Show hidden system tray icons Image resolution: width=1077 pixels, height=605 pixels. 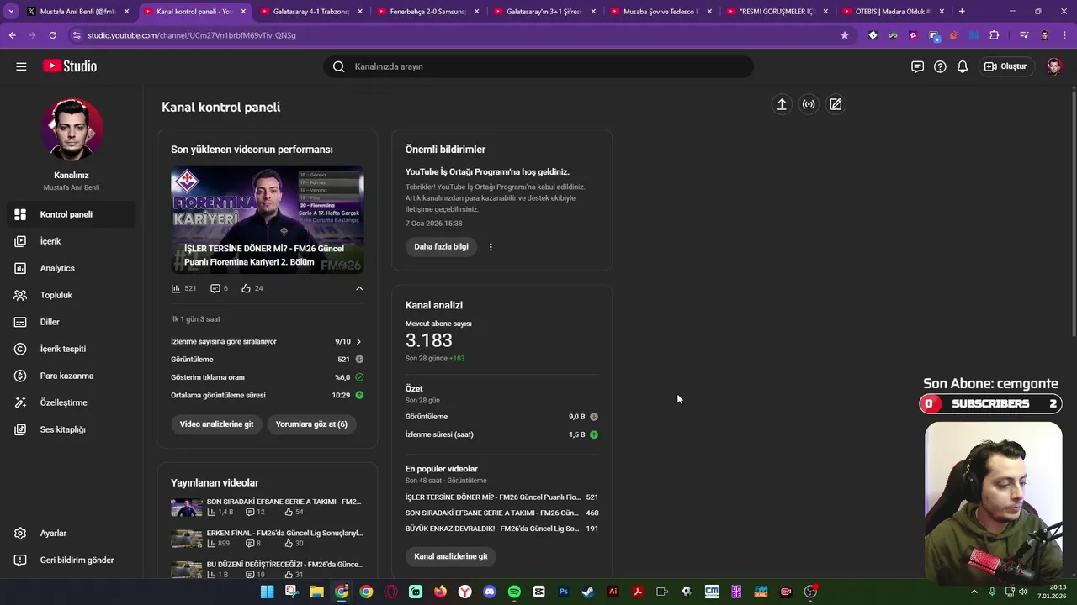(x=974, y=592)
